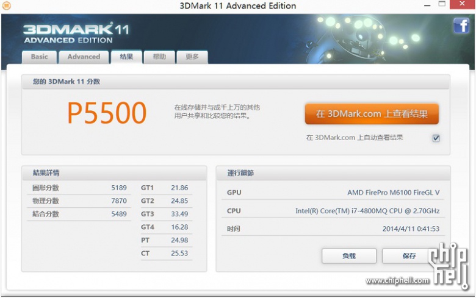Click the P5500 overall score
The image size is (476, 298).
click(x=107, y=113)
